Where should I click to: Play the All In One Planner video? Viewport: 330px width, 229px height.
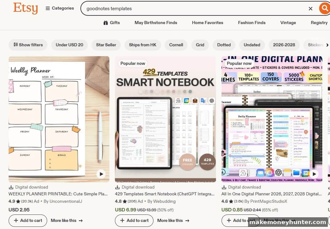point(314,174)
